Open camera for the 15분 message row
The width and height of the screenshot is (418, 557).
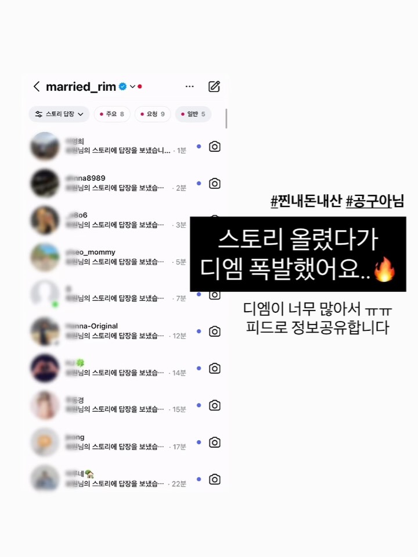pos(214,405)
